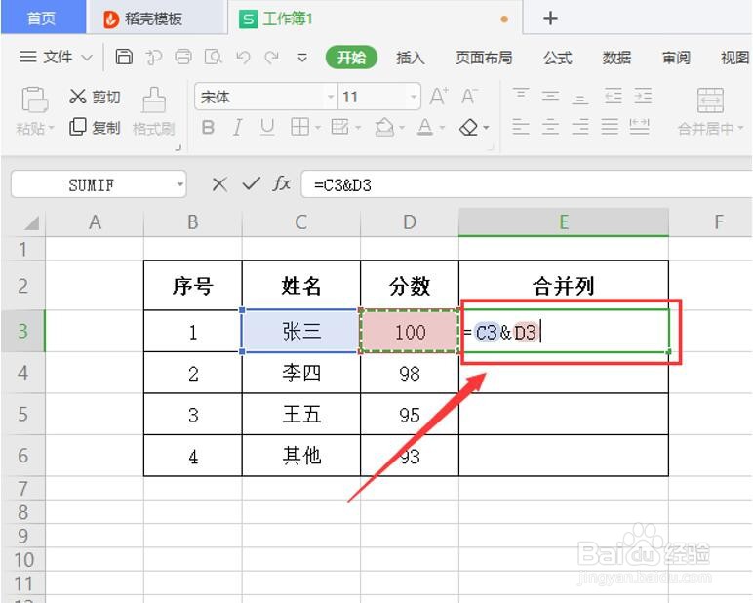Click Decrease Indent icon
The height and width of the screenshot is (603, 753).
click(x=613, y=96)
